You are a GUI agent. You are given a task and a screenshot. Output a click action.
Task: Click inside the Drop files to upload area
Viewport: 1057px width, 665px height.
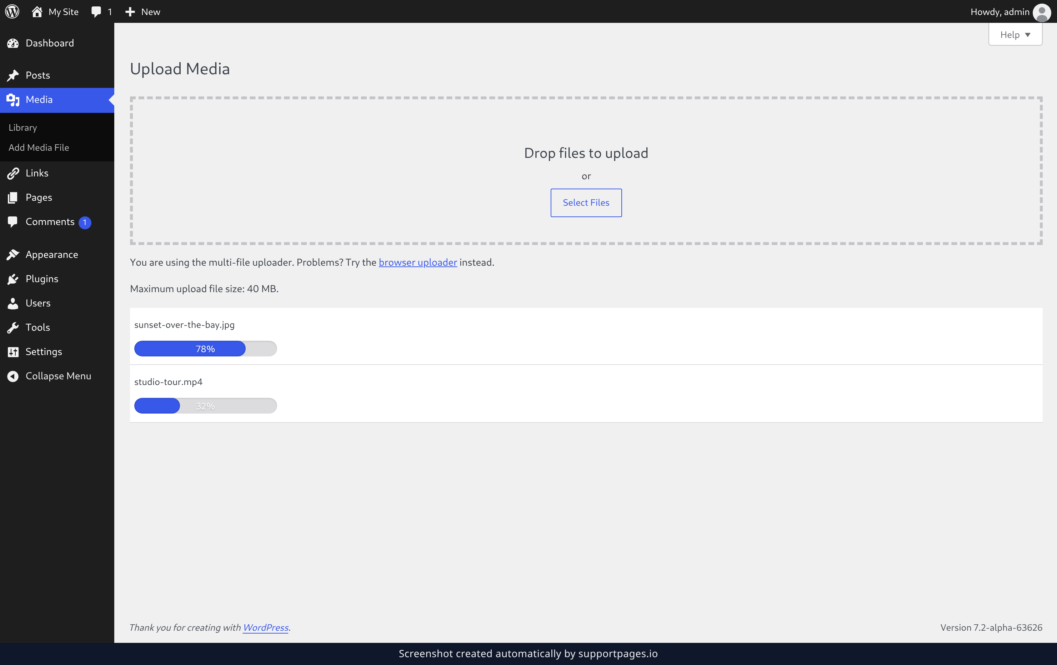point(586,171)
